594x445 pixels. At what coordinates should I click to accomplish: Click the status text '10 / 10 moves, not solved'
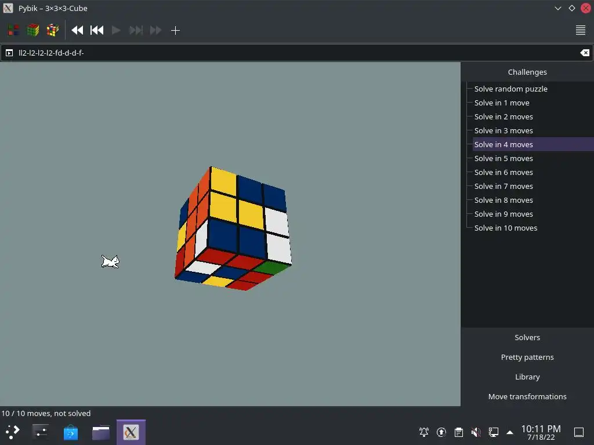point(46,413)
